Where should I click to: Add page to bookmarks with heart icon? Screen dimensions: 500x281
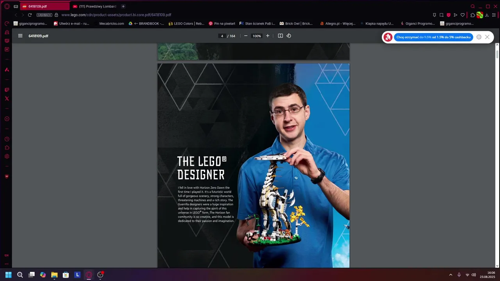point(462,15)
